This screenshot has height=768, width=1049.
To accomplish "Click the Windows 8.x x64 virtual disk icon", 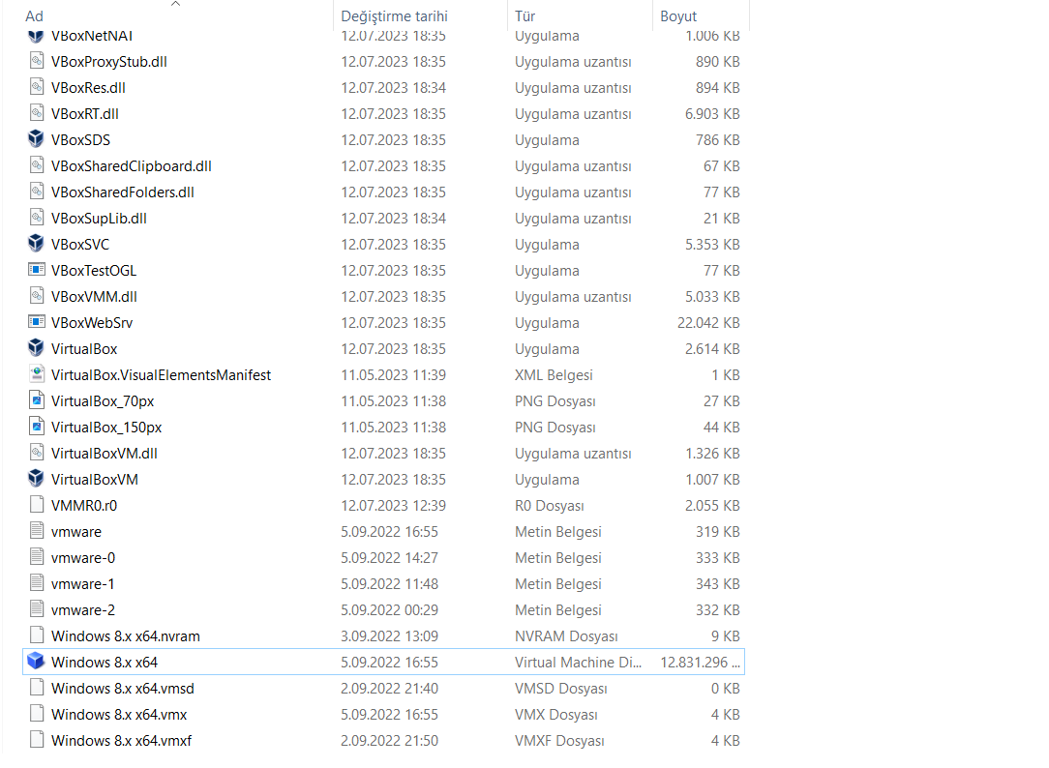I will click(36, 661).
